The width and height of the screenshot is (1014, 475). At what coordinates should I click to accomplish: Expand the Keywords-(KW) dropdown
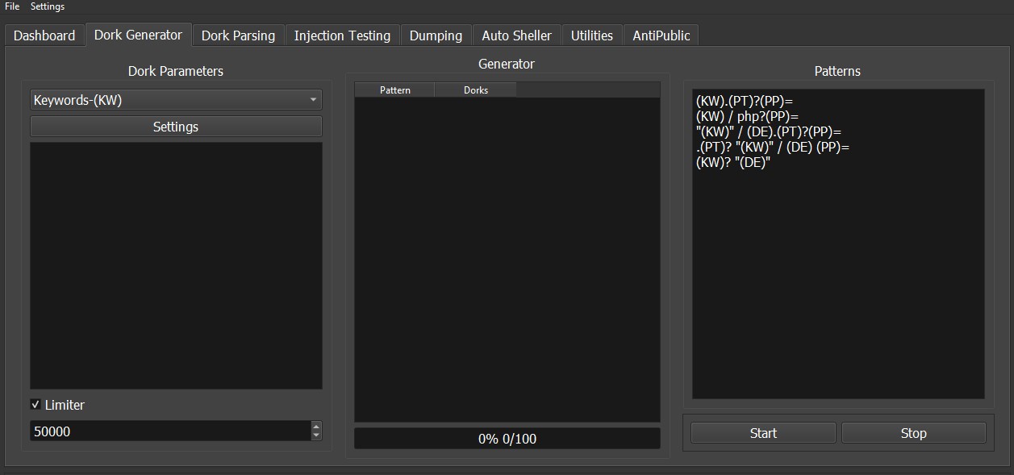[x=176, y=100]
